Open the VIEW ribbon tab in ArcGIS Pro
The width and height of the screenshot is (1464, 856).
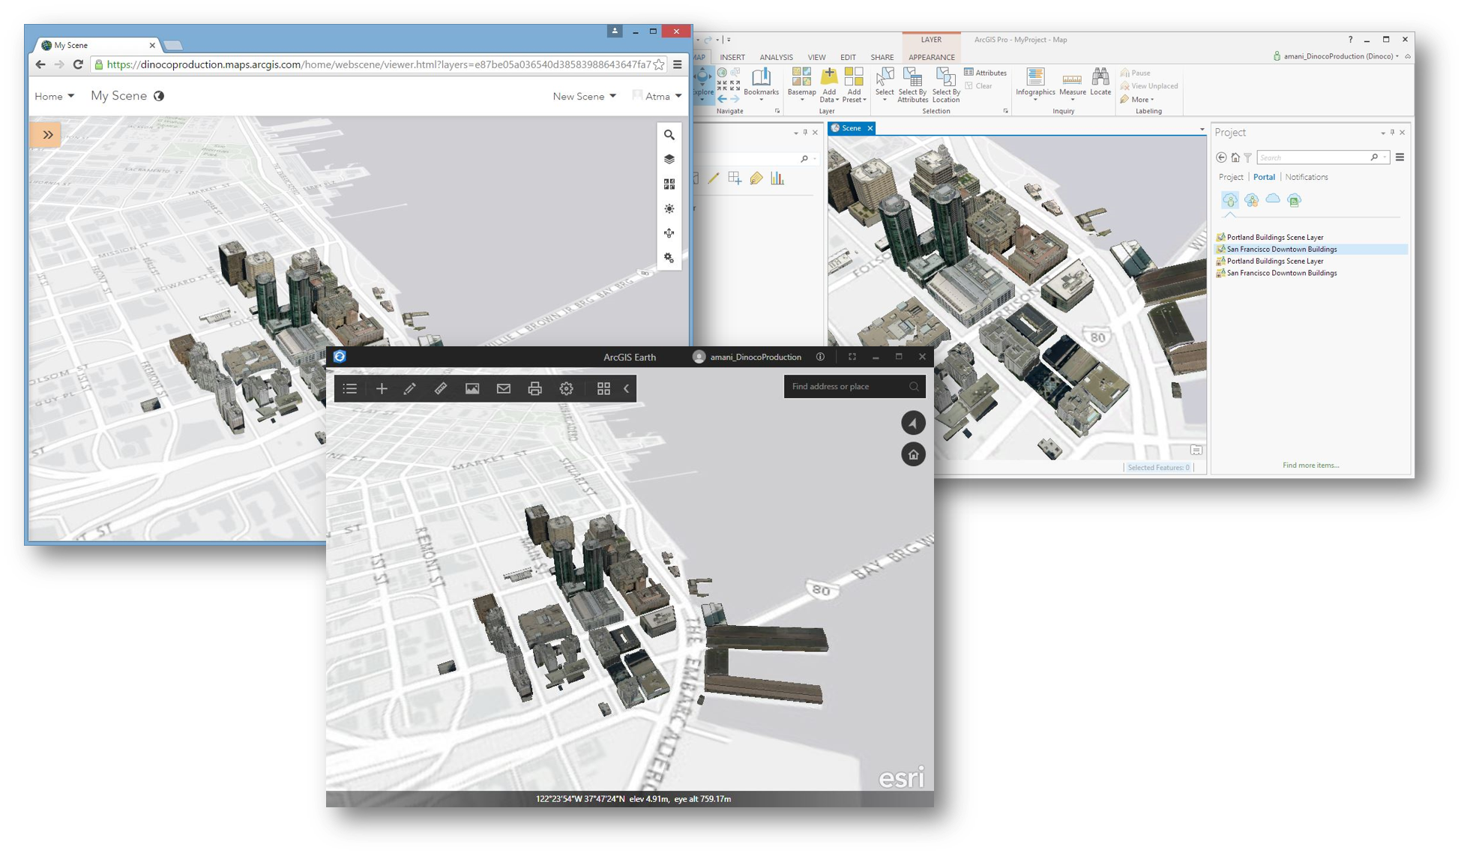tap(816, 57)
